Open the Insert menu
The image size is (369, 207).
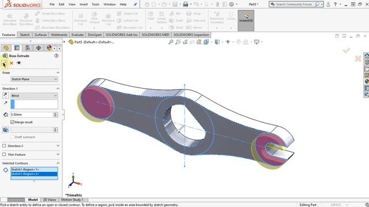coord(84,4)
